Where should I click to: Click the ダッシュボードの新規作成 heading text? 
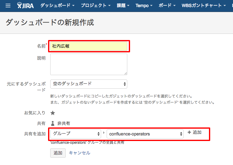tap(50, 22)
